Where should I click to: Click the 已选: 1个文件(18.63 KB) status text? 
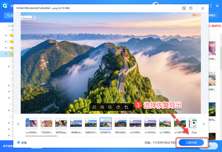[x=160, y=143]
